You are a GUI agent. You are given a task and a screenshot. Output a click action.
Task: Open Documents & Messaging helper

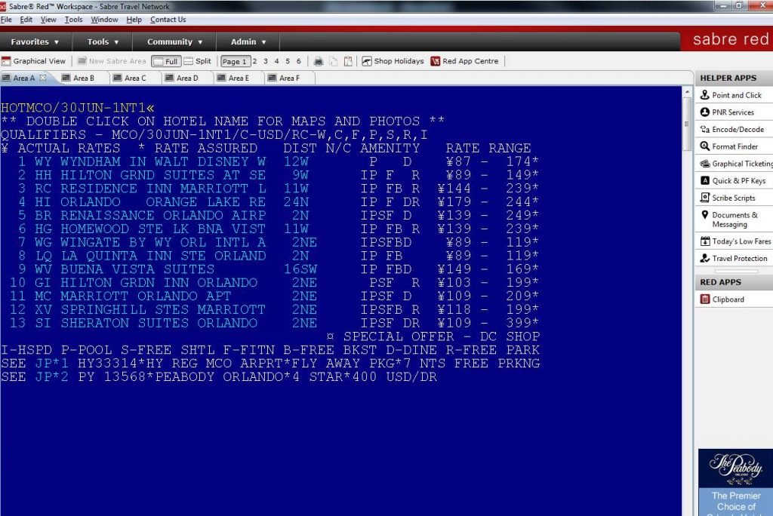(x=730, y=220)
